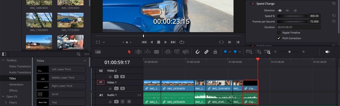Open Timeline View Options icon
340x106 pixels.
point(98,52)
